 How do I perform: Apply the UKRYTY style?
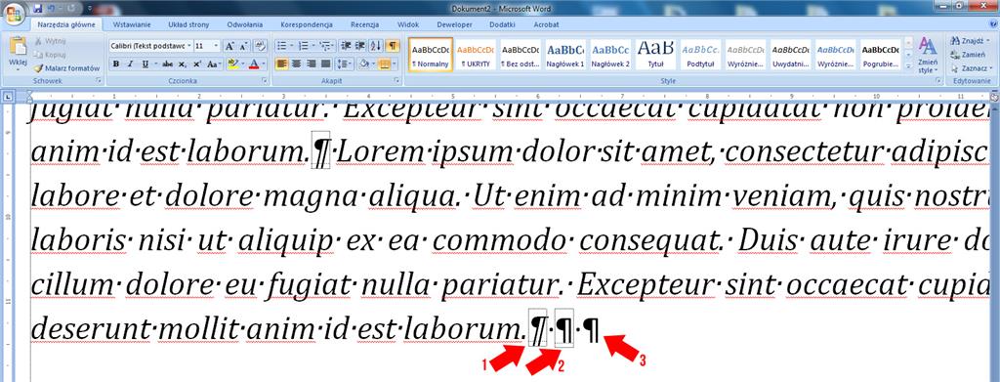[476, 56]
